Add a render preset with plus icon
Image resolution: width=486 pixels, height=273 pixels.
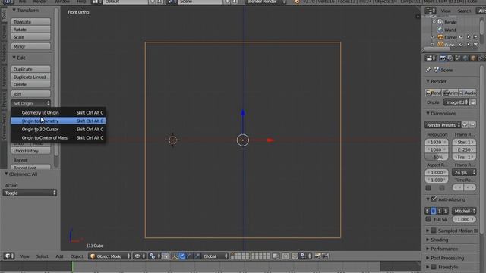[465, 124]
